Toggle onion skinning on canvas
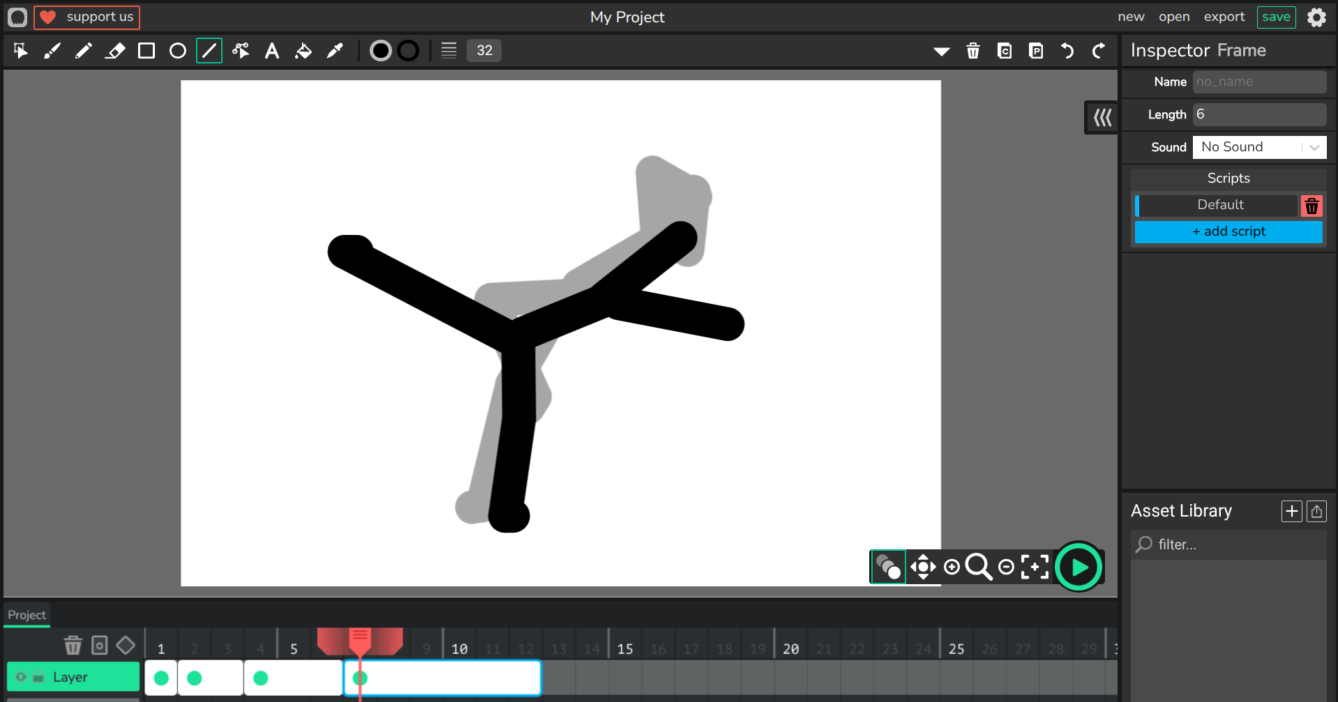Viewport: 1338px width, 702px height. pyautogui.click(x=888, y=567)
